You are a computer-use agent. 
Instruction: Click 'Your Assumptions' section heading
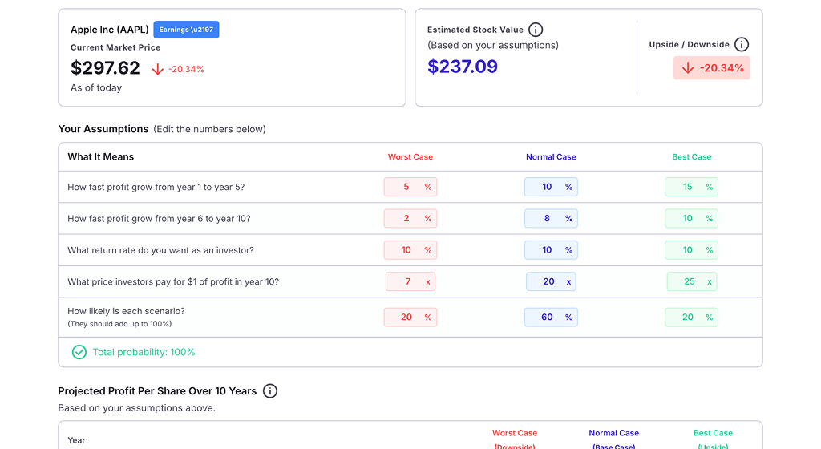pos(103,129)
